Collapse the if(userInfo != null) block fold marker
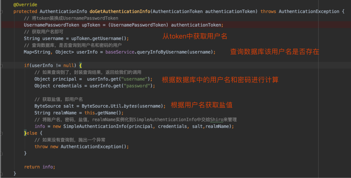 [1, 66]
